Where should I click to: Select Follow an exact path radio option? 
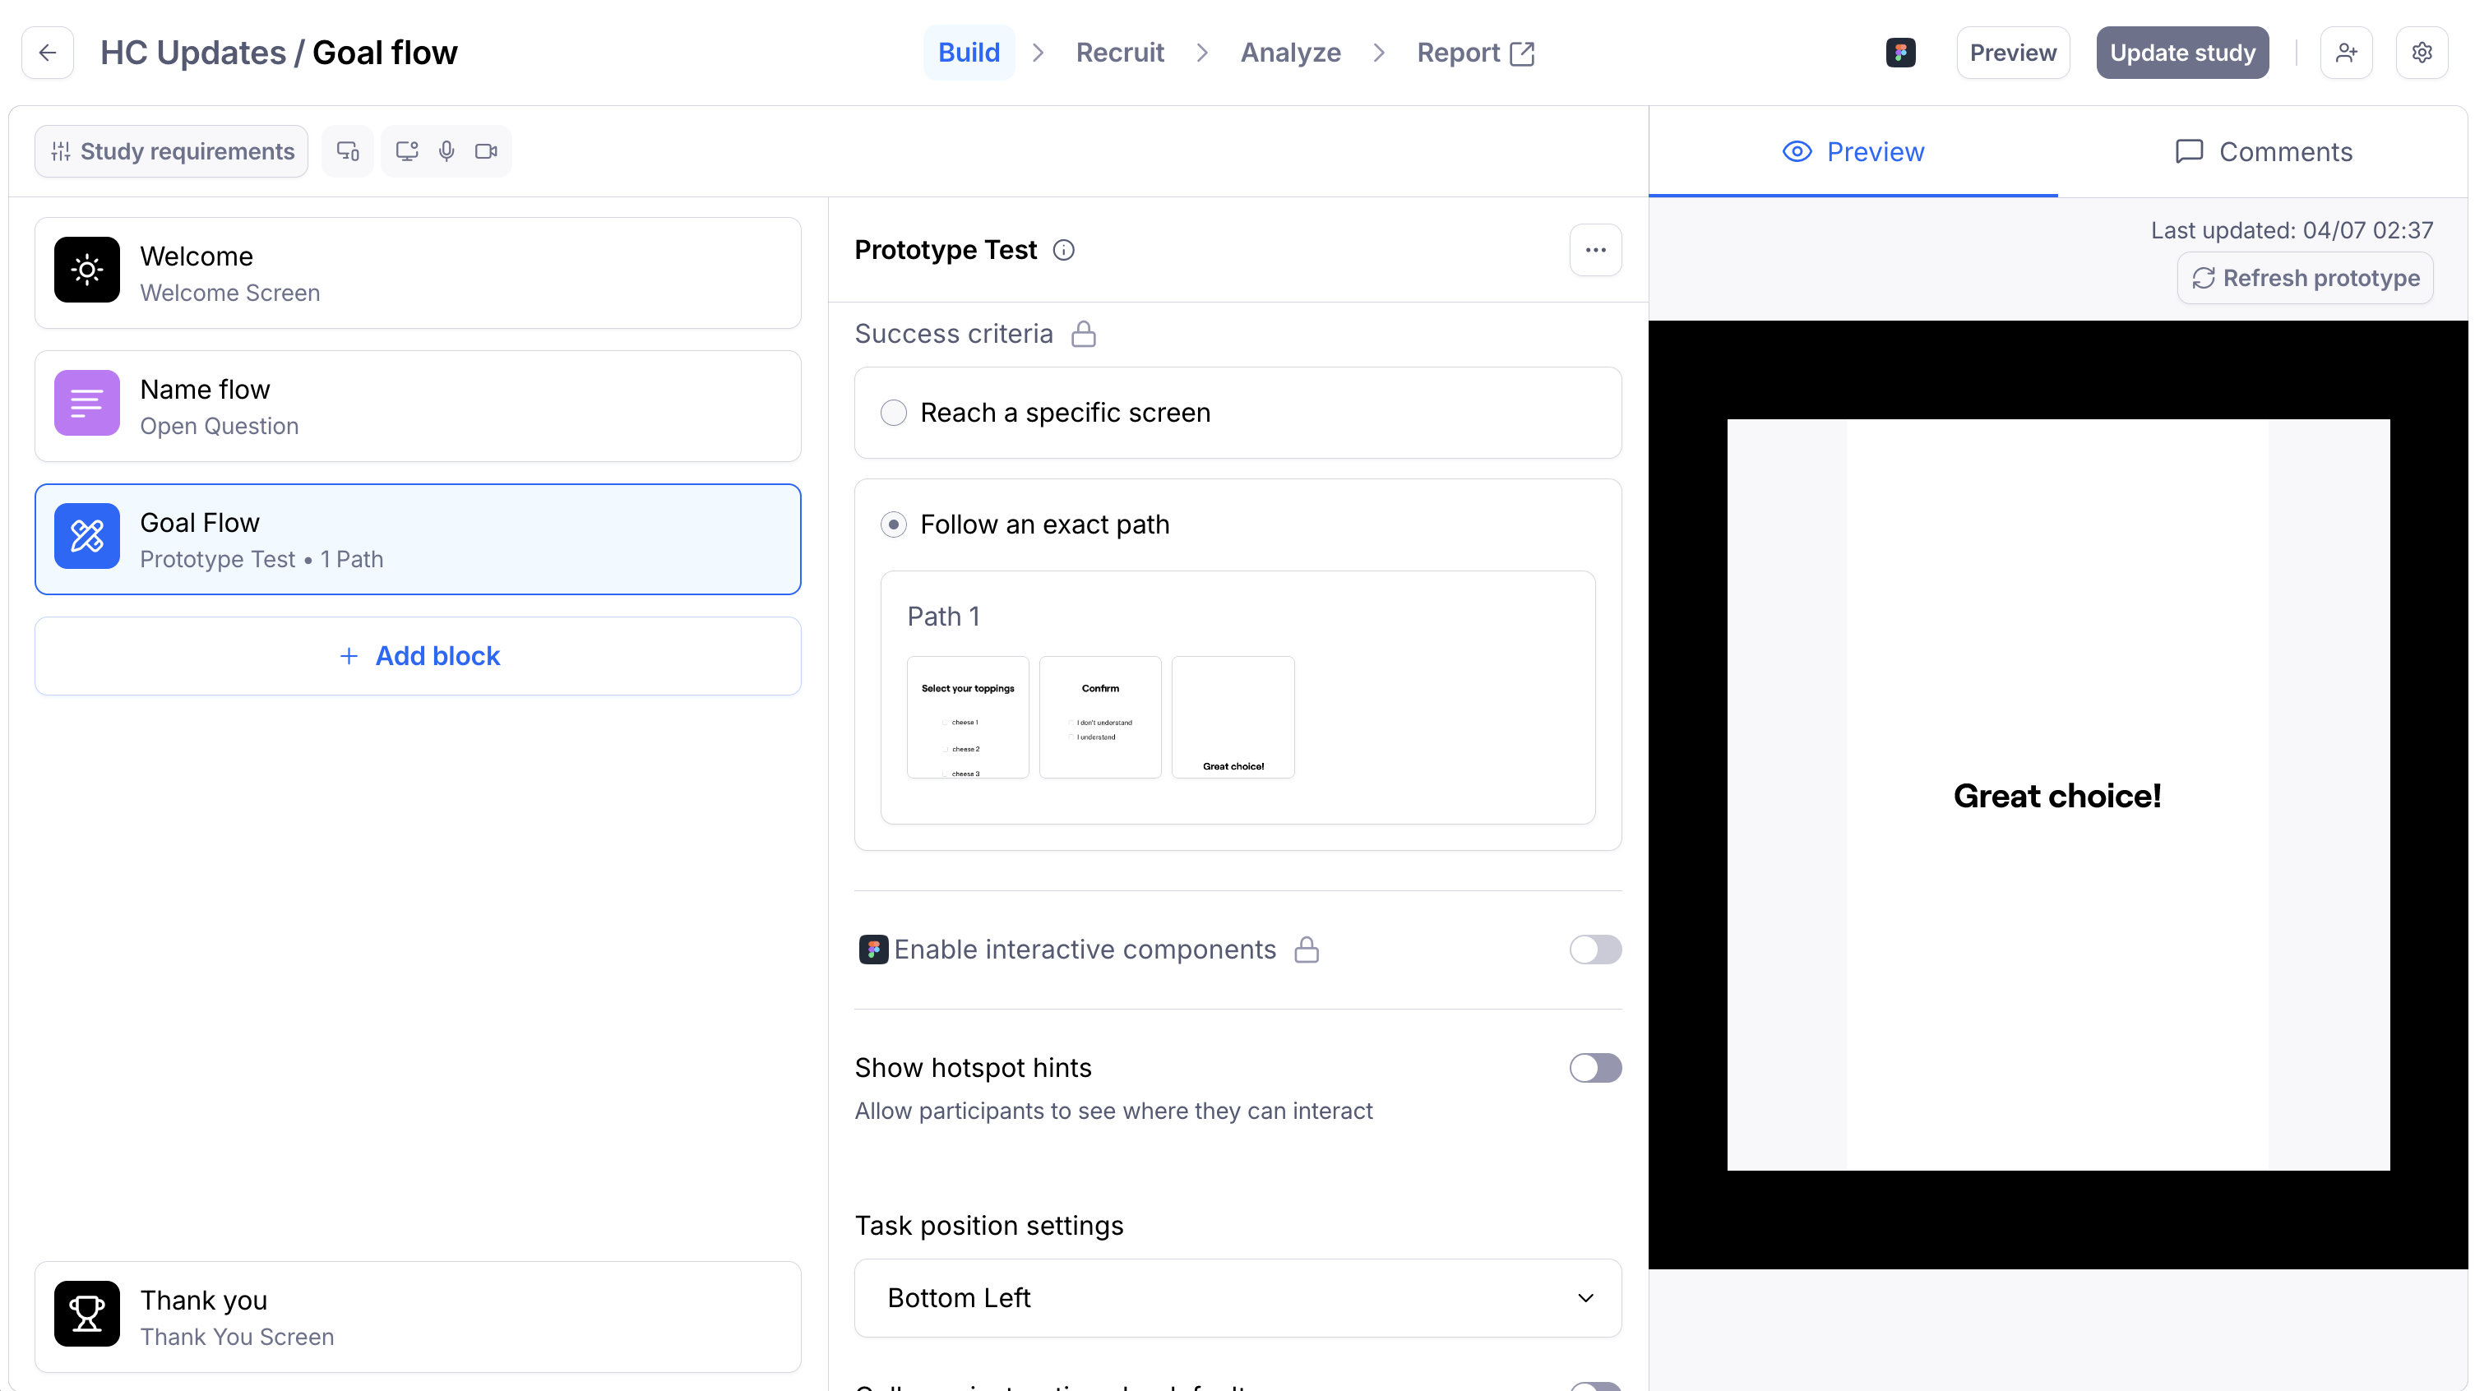[894, 525]
